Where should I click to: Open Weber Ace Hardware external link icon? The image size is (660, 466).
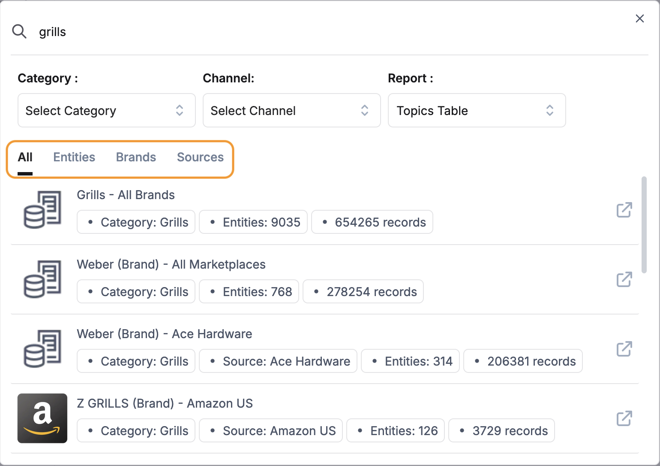(x=624, y=349)
